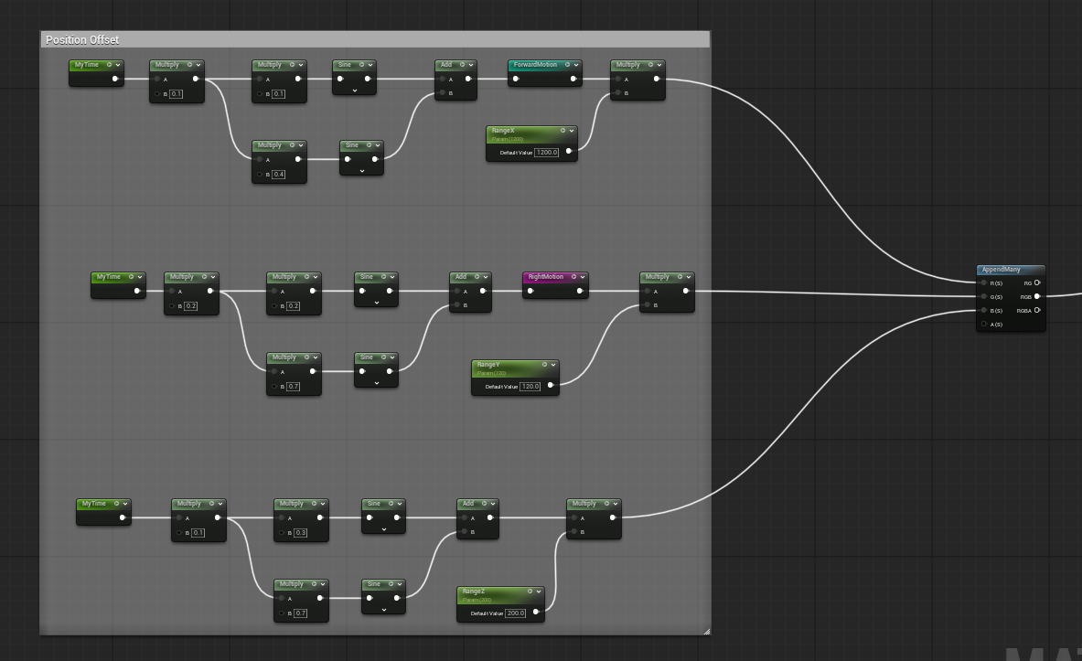
Task: Click the comment box's bottom-right resize handle
Action: (x=706, y=631)
